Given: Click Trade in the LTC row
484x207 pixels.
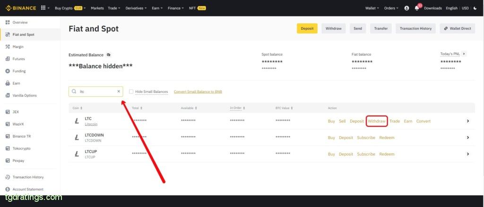Looking at the screenshot, I should (395, 121).
